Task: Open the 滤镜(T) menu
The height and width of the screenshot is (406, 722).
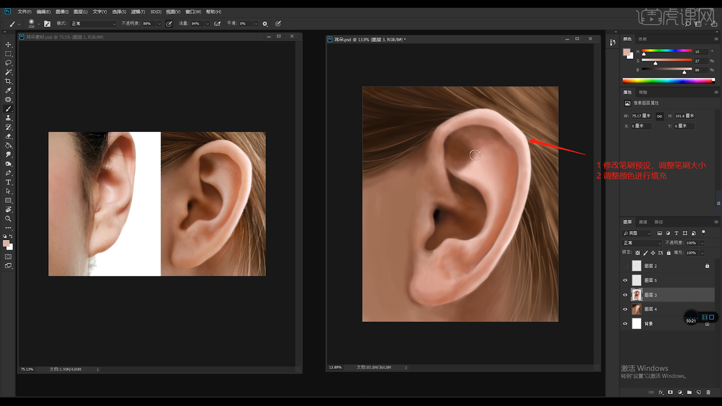Action: (138, 12)
